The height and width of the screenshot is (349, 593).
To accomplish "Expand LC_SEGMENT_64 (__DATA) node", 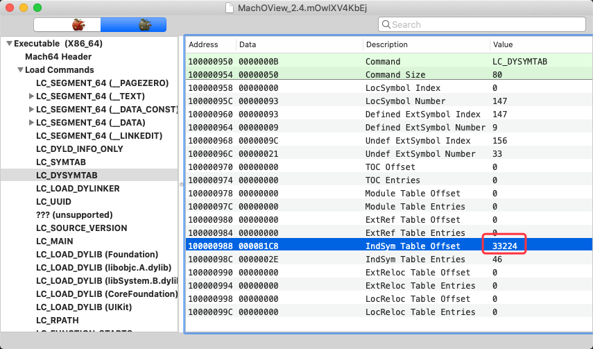I will tap(32, 123).
